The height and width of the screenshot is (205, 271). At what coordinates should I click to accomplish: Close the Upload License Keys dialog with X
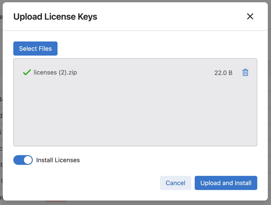click(x=250, y=16)
